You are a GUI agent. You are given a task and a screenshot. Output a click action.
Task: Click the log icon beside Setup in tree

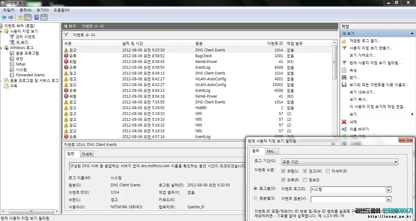[12, 64]
